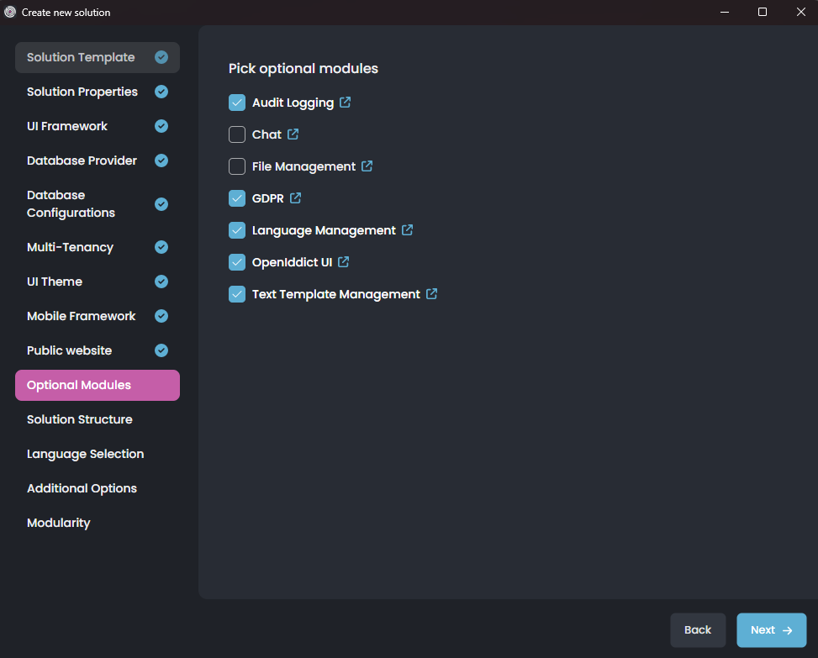Viewport: 818px width, 658px height.
Task: Click the checkmark badge beside Solution Template
Action: 161,57
